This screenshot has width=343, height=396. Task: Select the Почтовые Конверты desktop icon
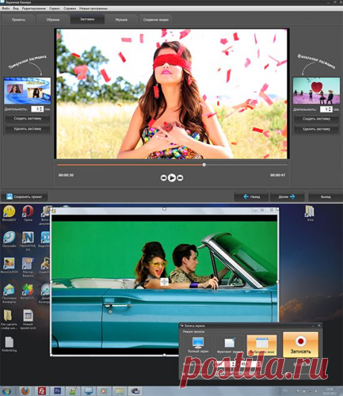(9, 294)
